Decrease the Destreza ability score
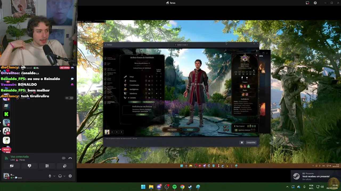 point(146,81)
